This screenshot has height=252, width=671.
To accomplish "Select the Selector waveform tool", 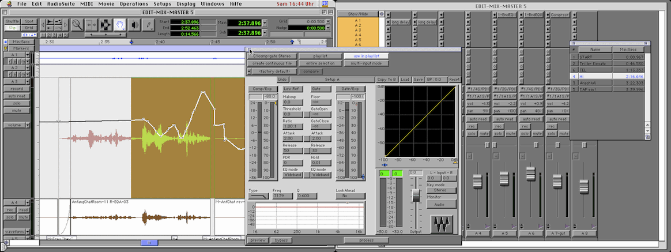I will click(x=105, y=24).
